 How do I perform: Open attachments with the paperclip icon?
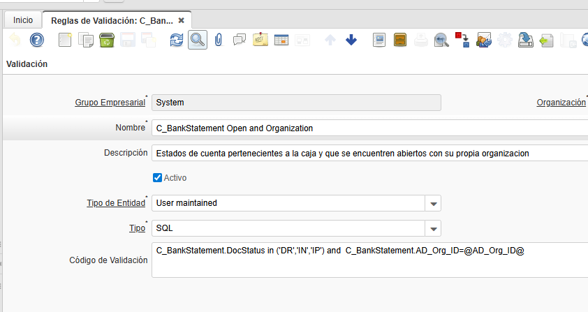click(x=218, y=40)
